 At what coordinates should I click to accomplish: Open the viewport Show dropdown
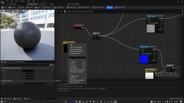click(20, 11)
